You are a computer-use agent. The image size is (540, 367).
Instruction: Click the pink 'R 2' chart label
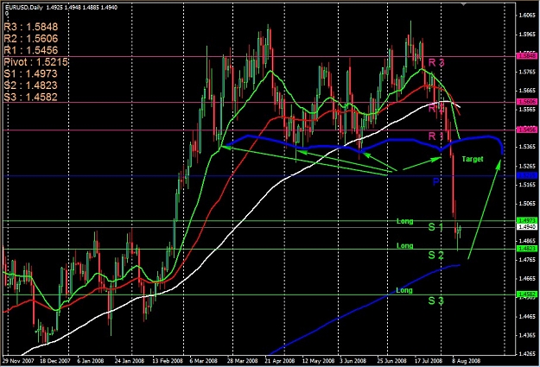tap(436, 109)
